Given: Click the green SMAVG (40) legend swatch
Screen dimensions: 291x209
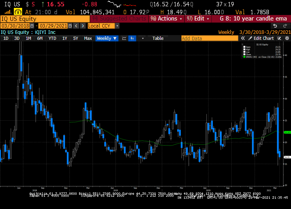Looking at the screenshot, I should pos(244,57).
